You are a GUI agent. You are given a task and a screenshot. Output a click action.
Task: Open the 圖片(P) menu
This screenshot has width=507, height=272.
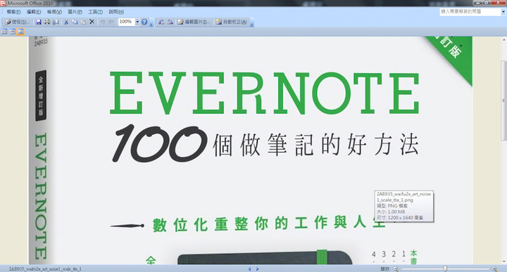[75, 12]
